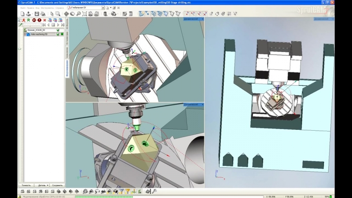Click the red X delete icon
The width and height of the screenshot is (352, 198).
tap(45, 20)
